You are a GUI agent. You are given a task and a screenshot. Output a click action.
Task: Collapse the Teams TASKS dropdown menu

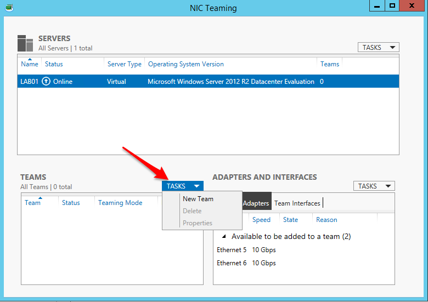183,186
